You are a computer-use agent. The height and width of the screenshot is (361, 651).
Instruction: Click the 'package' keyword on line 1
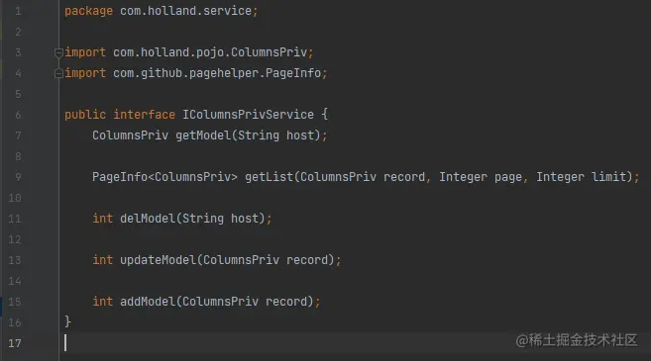(88, 11)
